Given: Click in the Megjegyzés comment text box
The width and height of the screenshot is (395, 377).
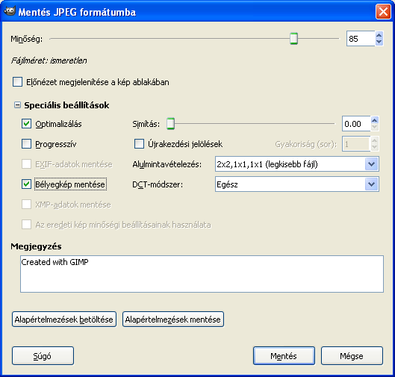Looking at the screenshot, I should pyautogui.click(x=202, y=274).
